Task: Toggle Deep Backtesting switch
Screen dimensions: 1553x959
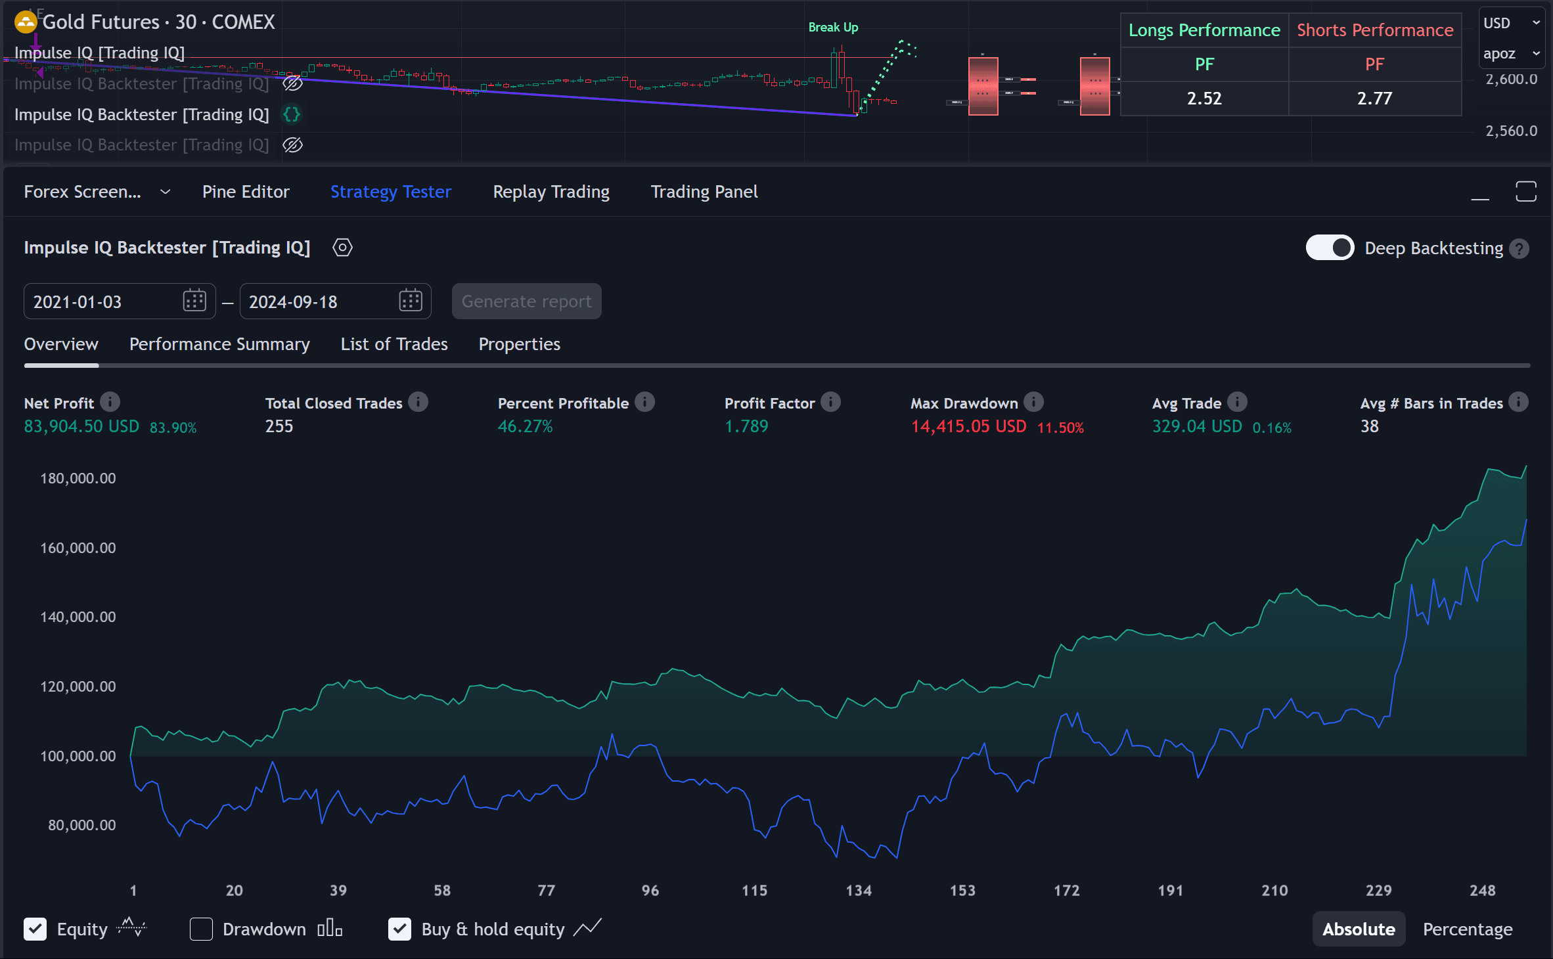Action: click(1330, 248)
